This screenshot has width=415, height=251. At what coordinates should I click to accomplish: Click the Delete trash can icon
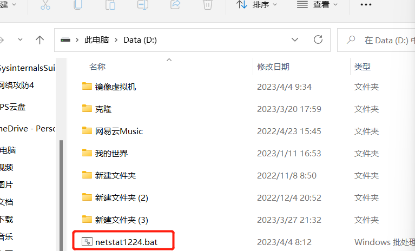208,4
